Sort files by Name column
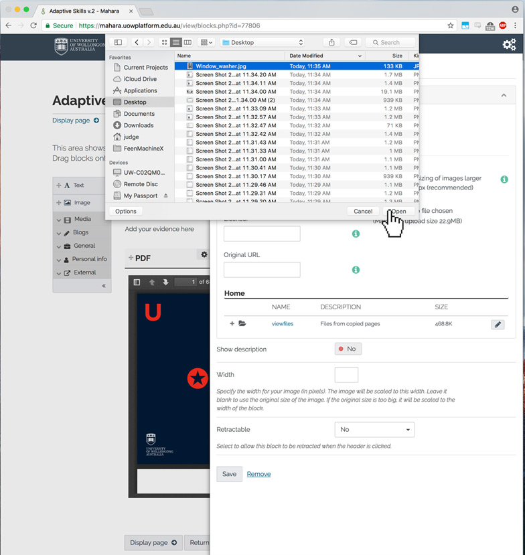Screen dimensions: 525x555 [x=230, y=56]
